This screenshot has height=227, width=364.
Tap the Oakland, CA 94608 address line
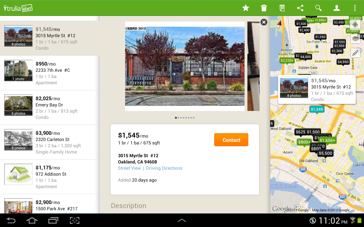click(138, 162)
